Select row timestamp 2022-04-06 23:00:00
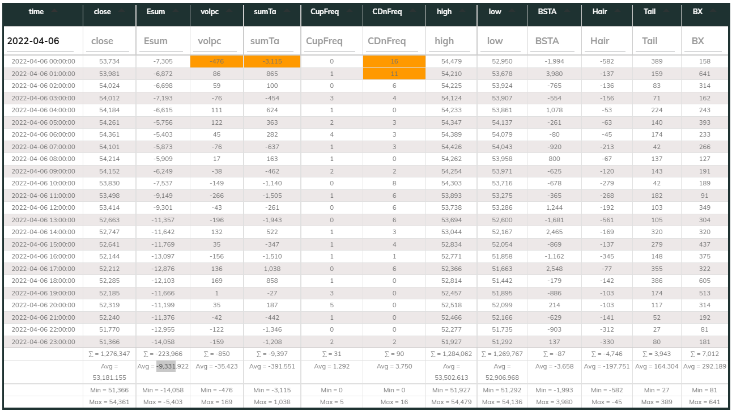This screenshot has width=732, height=411. 43,342
